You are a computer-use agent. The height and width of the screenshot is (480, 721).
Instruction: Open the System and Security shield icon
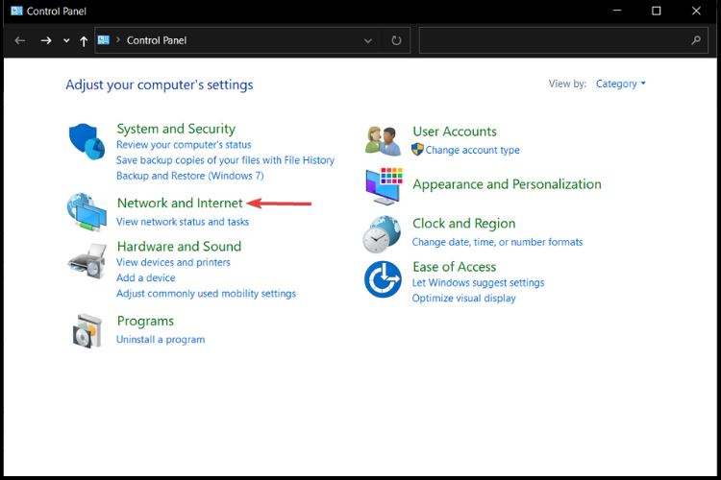87,141
